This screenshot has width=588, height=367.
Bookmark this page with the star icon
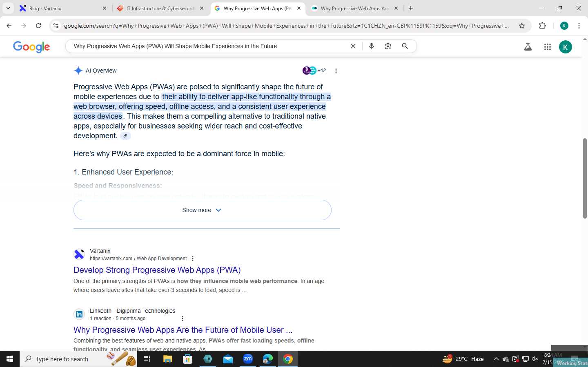tap(521, 26)
